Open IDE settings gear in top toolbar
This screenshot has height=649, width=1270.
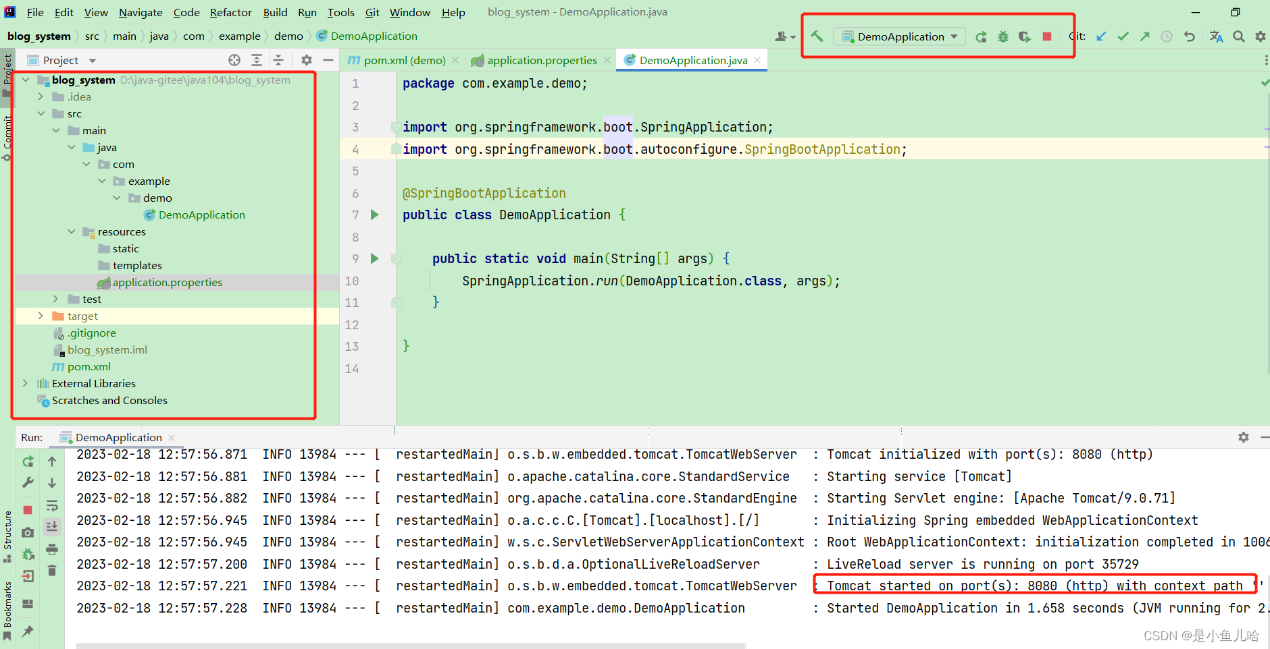click(x=1261, y=36)
